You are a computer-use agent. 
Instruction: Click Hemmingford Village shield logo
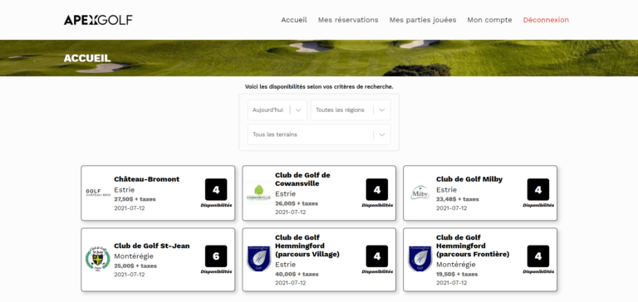[259, 259]
